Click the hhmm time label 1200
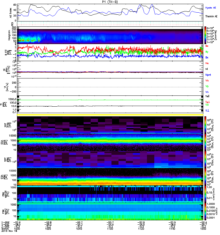 [203, 229]
